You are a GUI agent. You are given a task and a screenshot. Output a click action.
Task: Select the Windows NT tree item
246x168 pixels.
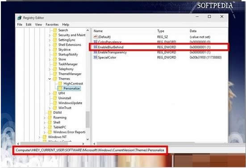(x=57, y=137)
